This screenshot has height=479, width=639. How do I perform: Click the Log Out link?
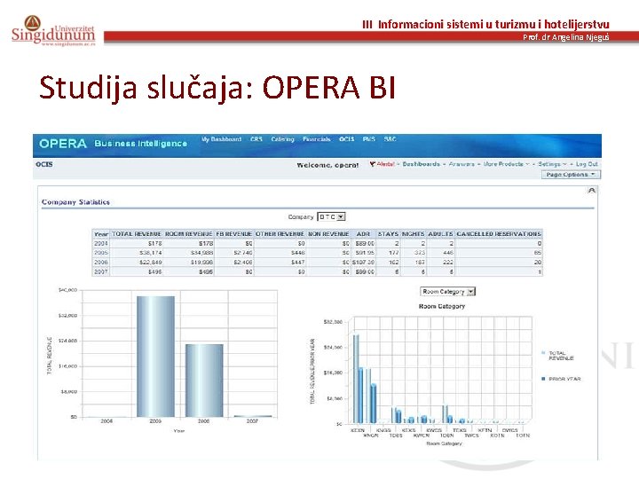click(x=587, y=164)
